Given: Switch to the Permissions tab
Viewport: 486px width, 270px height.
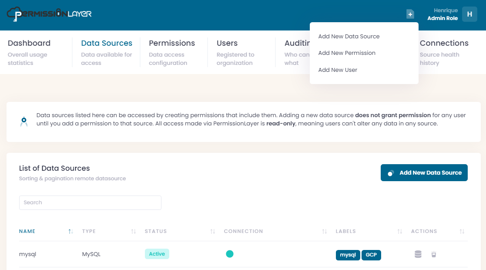Looking at the screenshot, I should 171,44.
